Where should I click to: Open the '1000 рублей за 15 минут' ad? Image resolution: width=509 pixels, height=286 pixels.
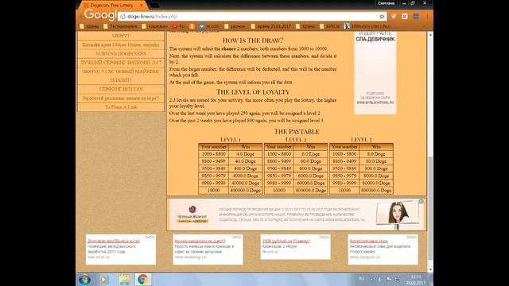[286, 241]
